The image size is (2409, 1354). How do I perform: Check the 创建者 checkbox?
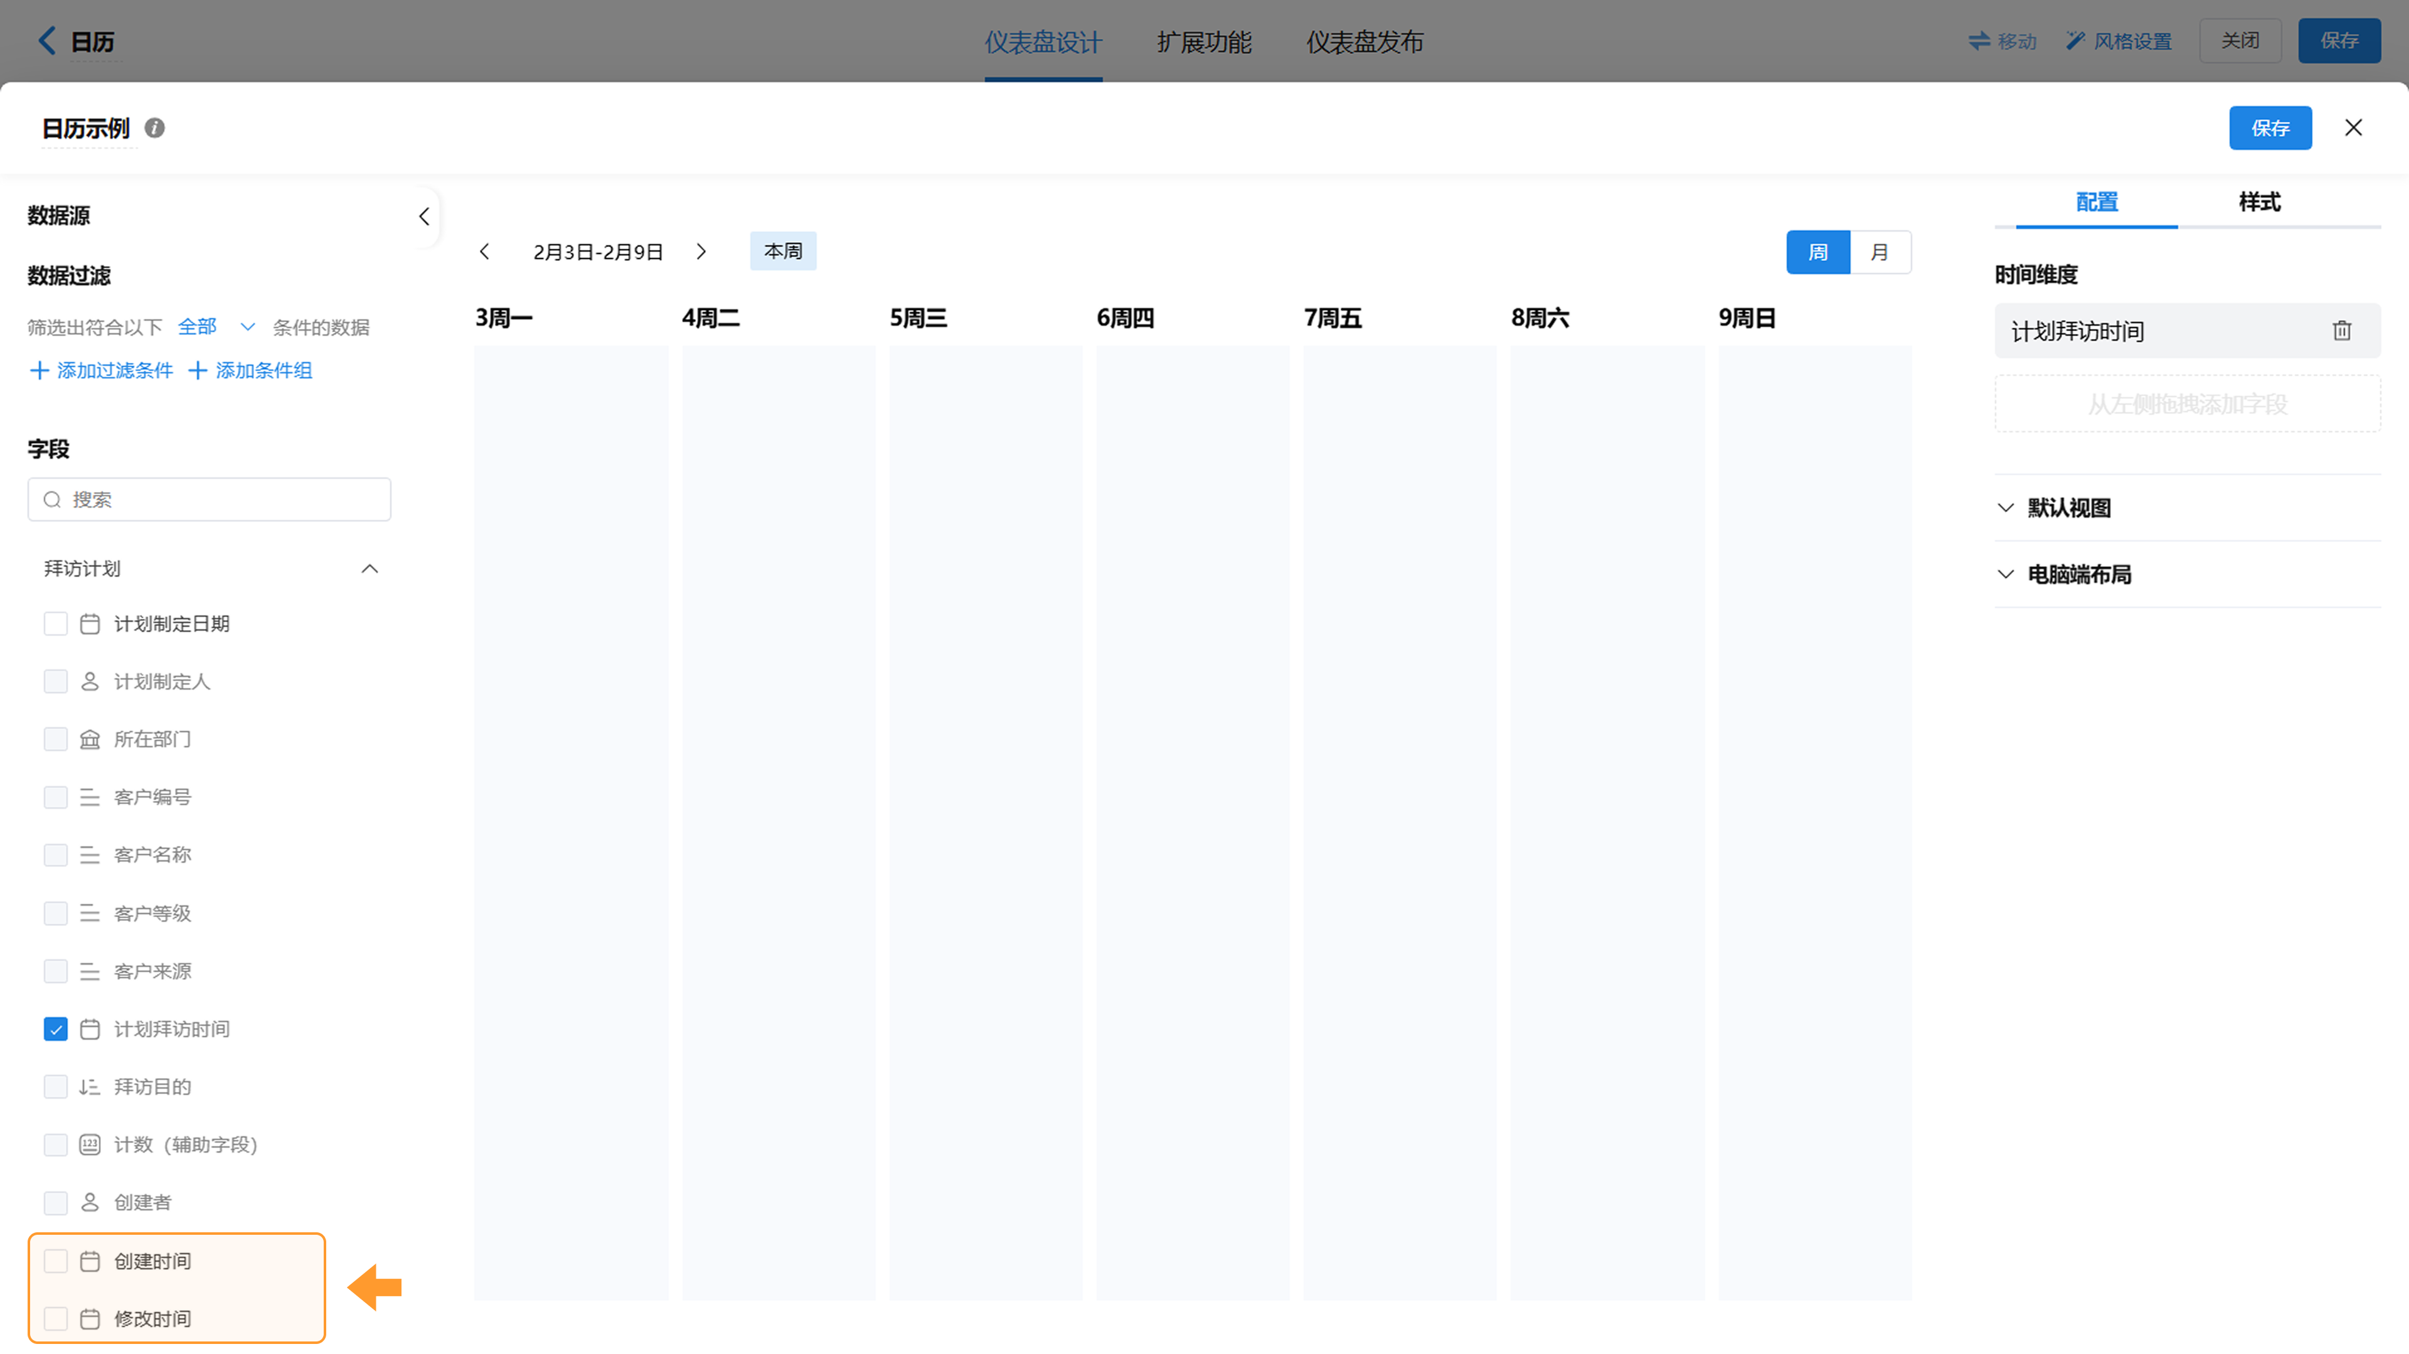[56, 1203]
